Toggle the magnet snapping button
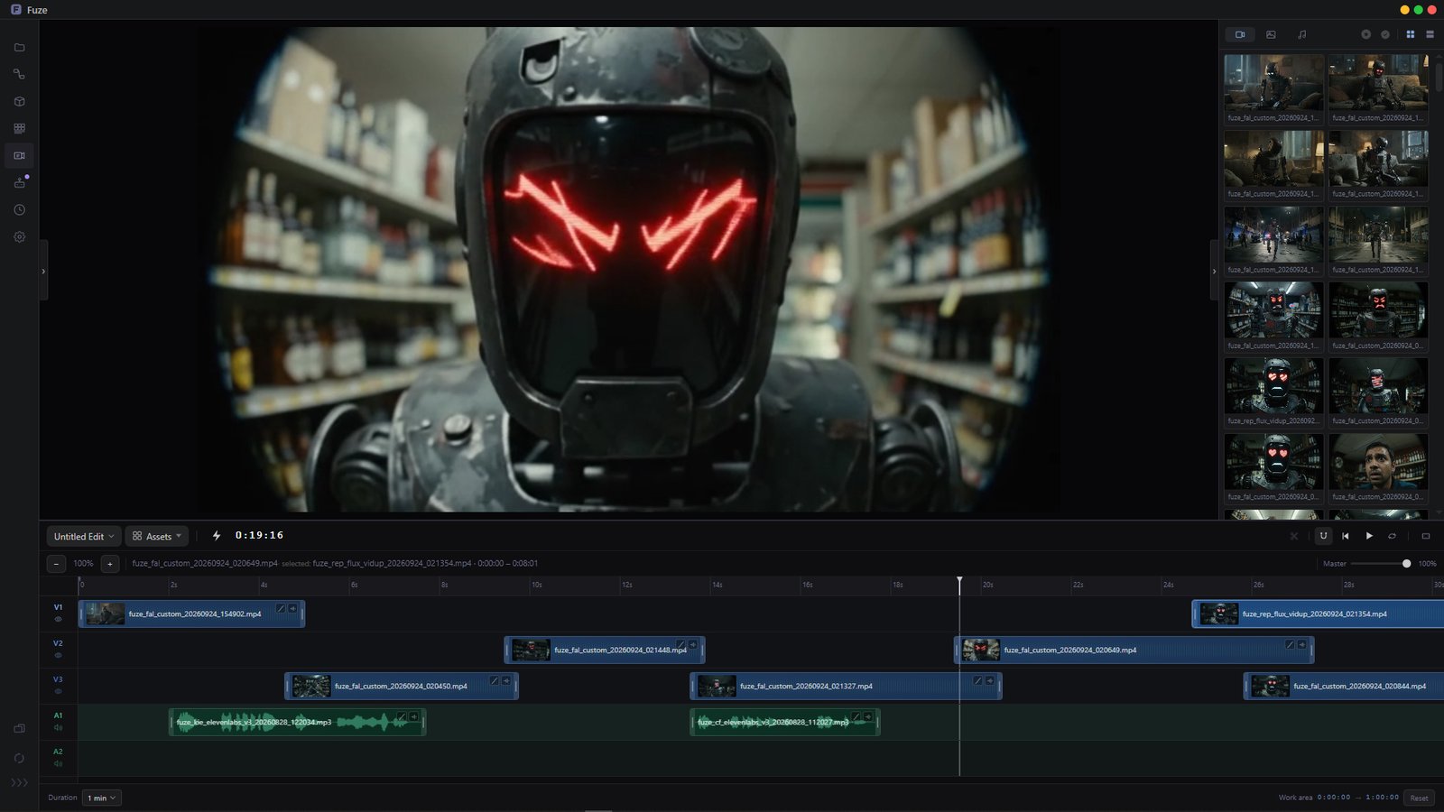 coord(1323,536)
